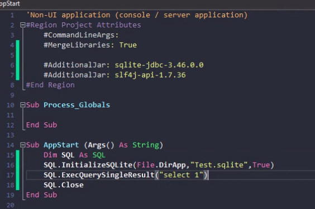Click line number 20 in gutter

11,205
